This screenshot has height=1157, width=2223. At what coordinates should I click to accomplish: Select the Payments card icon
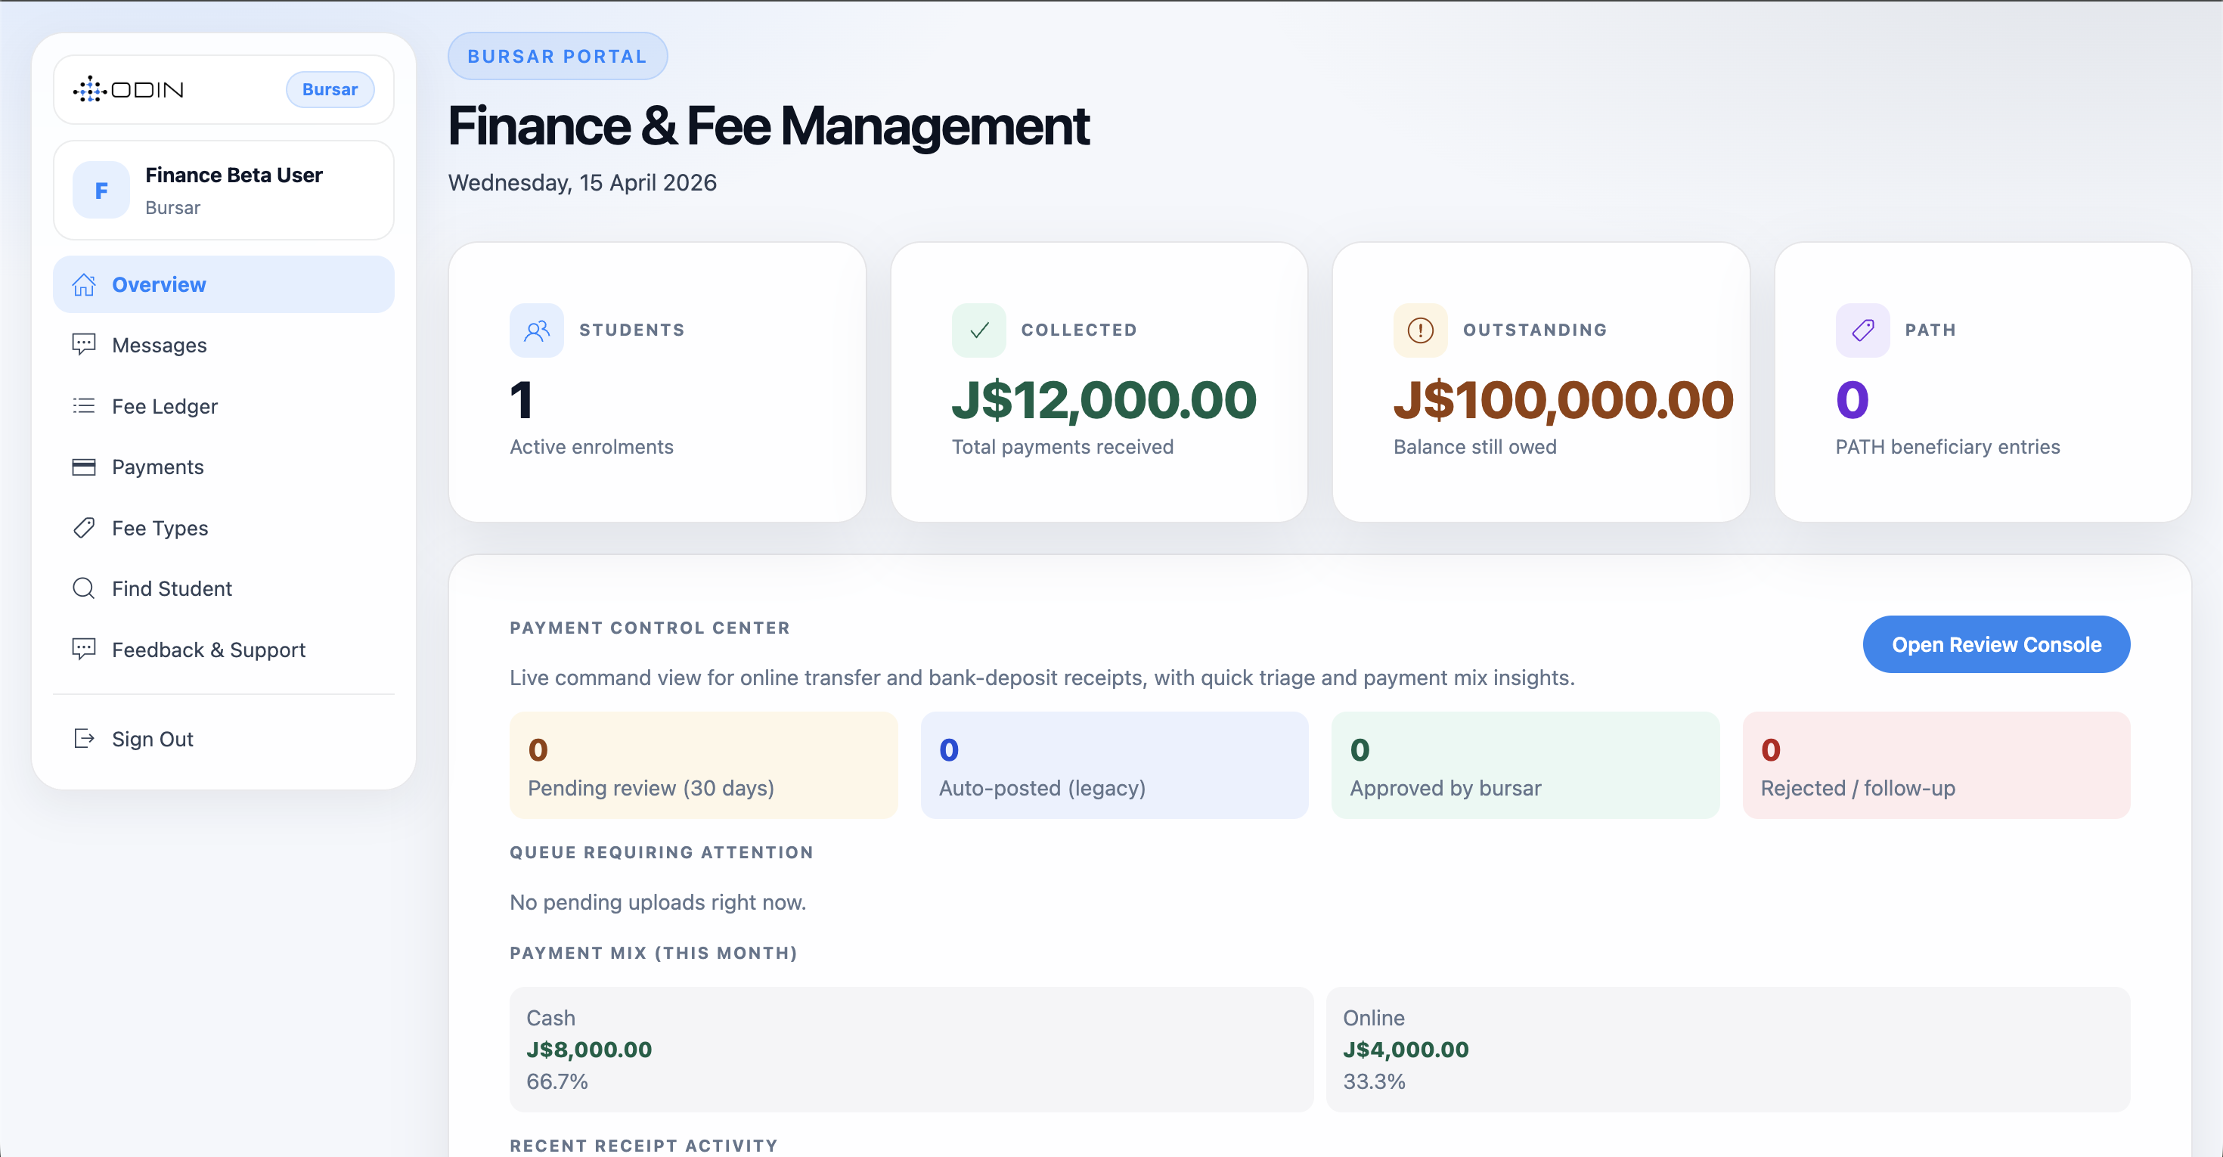[84, 467]
